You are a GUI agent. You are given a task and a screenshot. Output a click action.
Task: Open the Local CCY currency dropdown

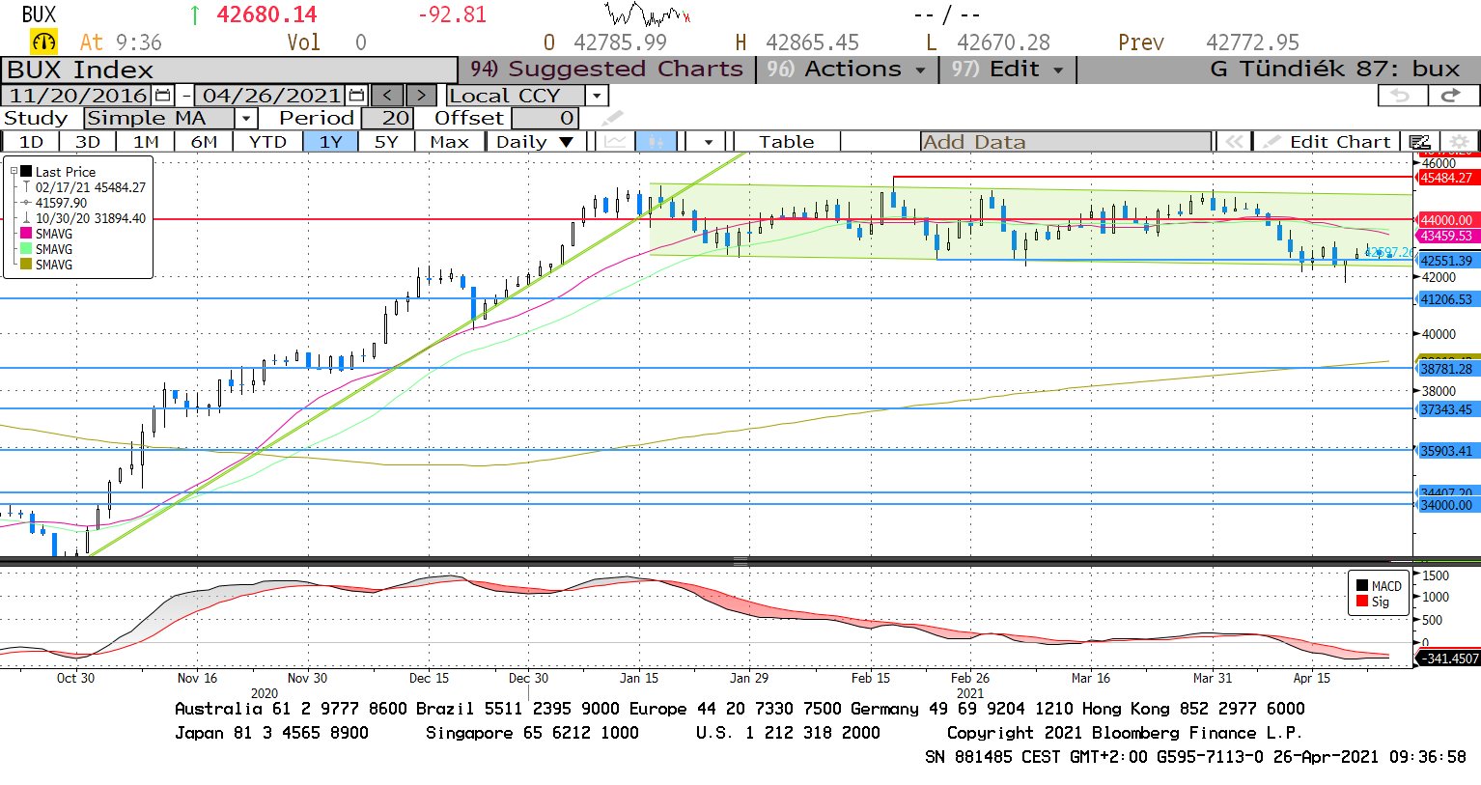(597, 96)
